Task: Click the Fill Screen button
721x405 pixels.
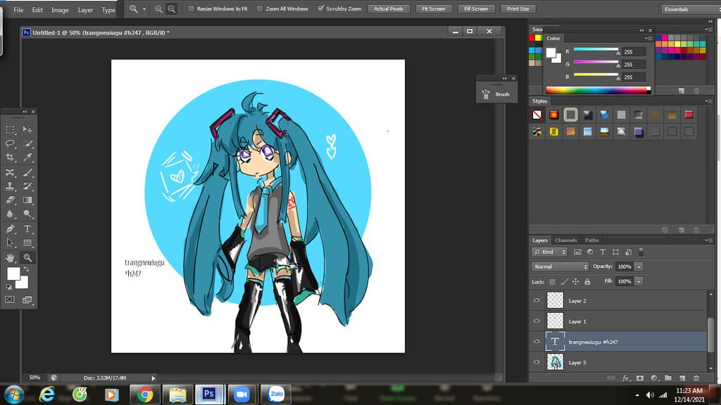Action: click(x=476, y=8)
